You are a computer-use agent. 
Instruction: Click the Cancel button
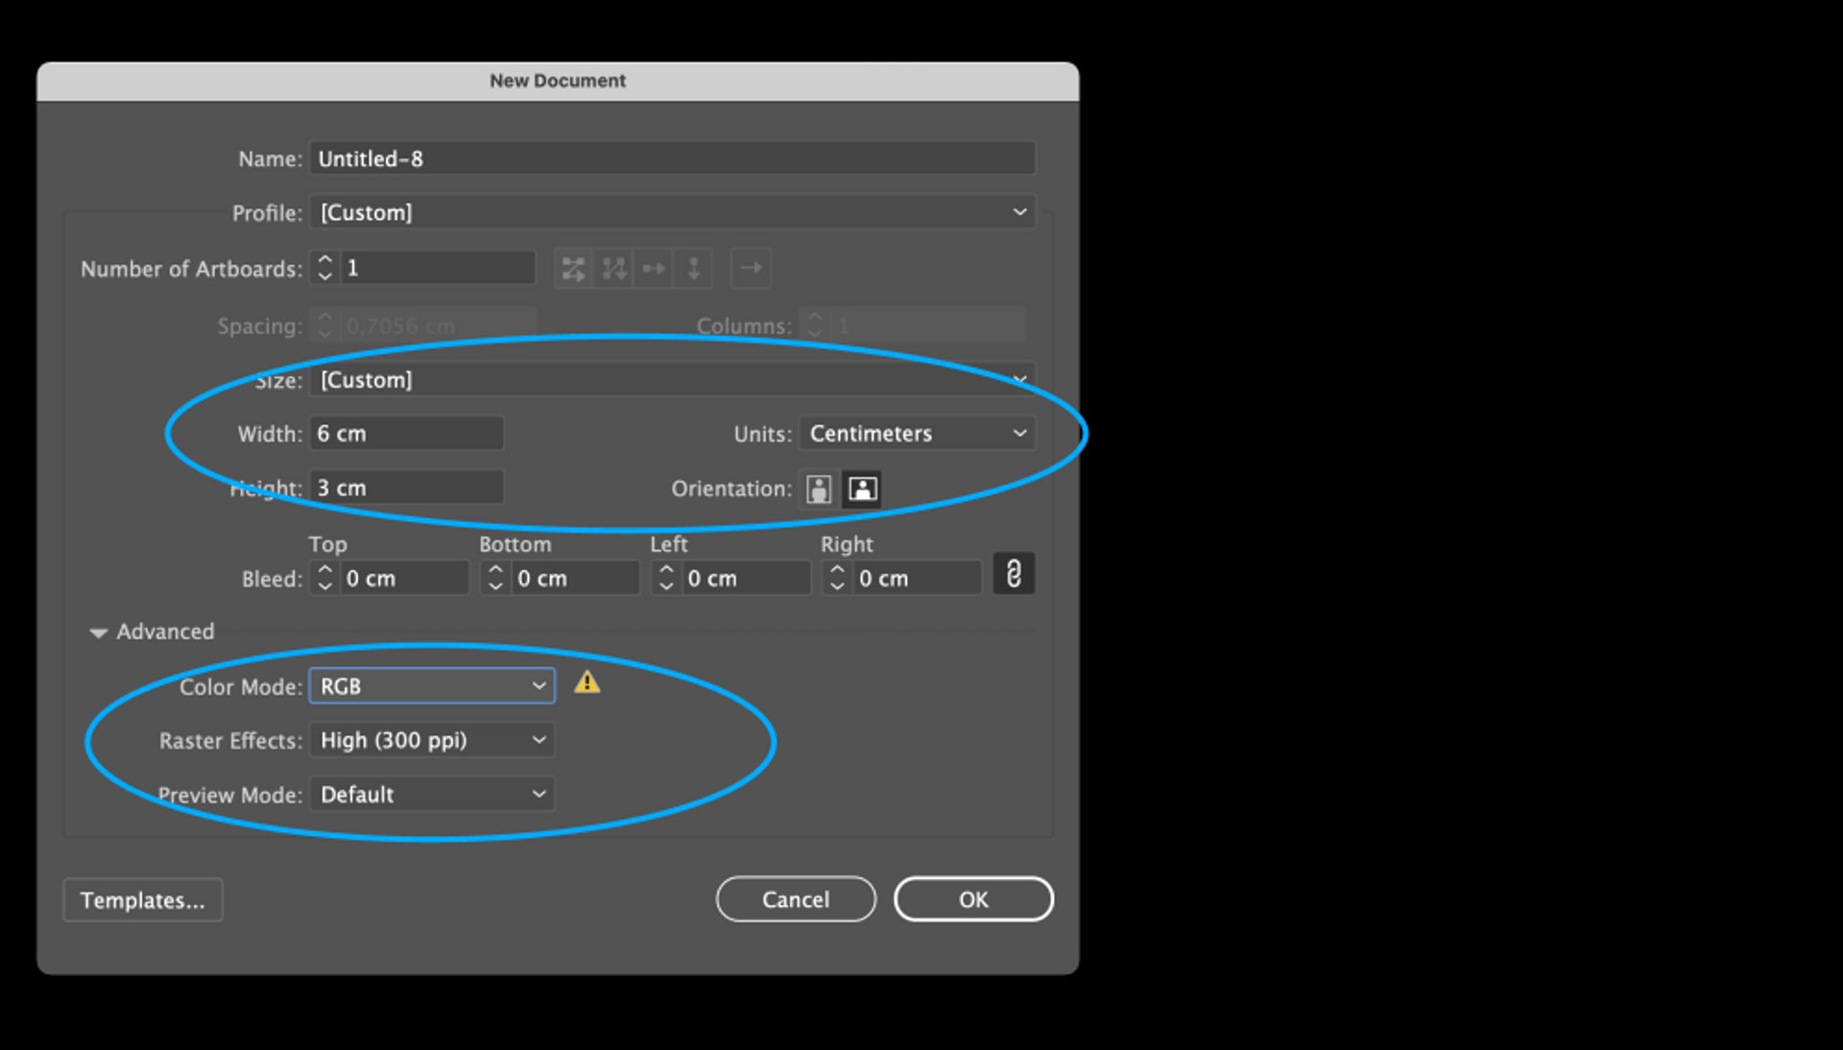coord(795,899)
